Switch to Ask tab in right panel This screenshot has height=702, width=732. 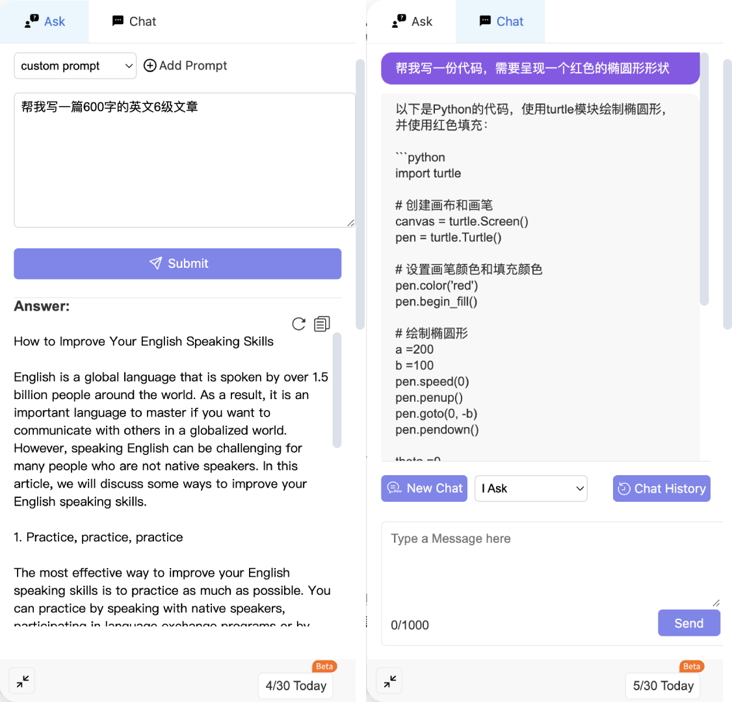tap(412, 21)
